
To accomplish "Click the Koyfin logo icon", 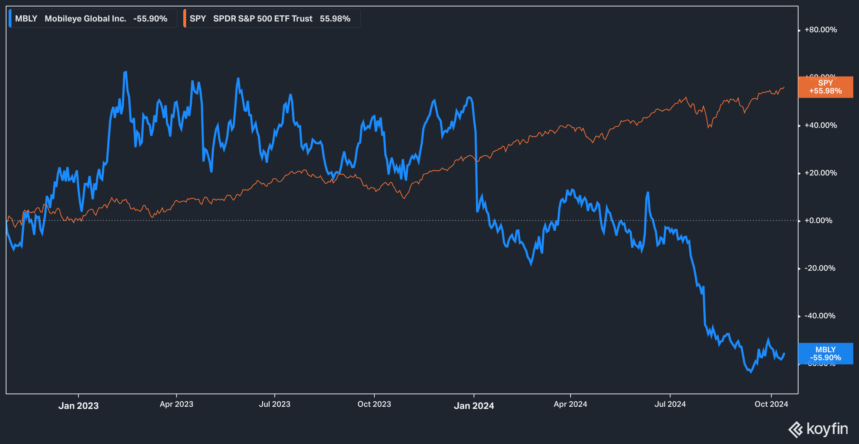I will click(796, 429).
